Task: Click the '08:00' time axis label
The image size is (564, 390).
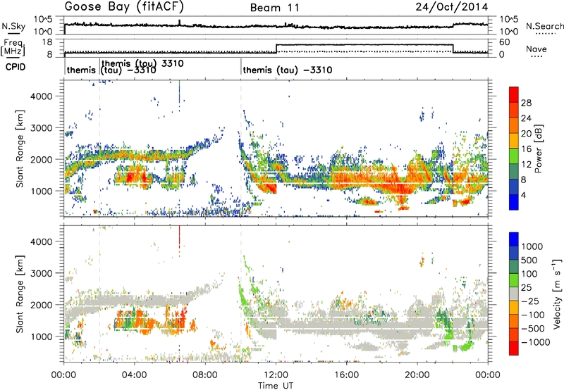Action: tap(205, 375)
